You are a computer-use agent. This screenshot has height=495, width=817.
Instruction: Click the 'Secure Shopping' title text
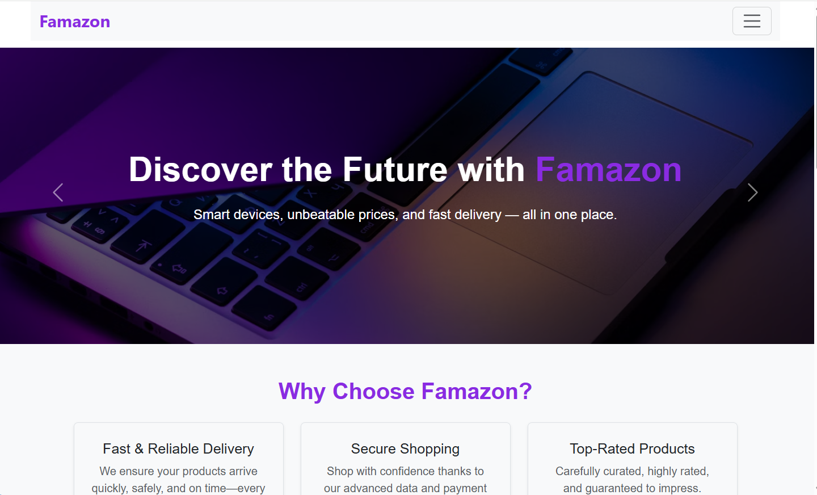[x=405, y=448]
